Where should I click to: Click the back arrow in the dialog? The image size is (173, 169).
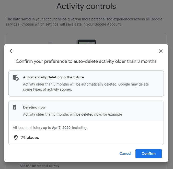(11, 51)
